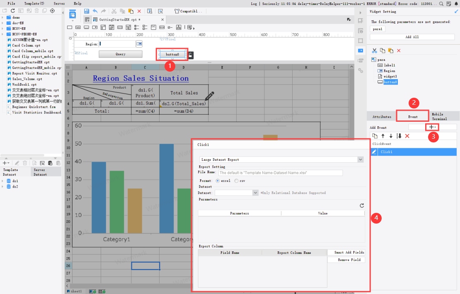The width and height of the screenshot is (460, 294).
Task: Refresh the Parameters list
Action: 362,205
